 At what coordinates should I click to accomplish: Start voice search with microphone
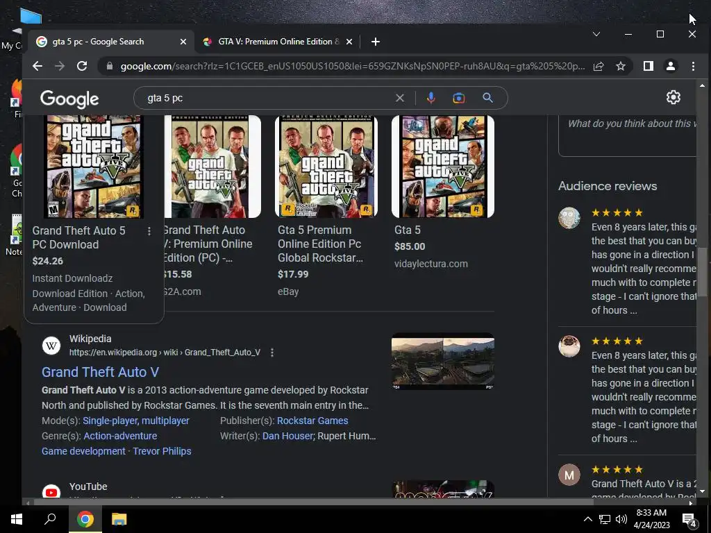pos(430,98)
